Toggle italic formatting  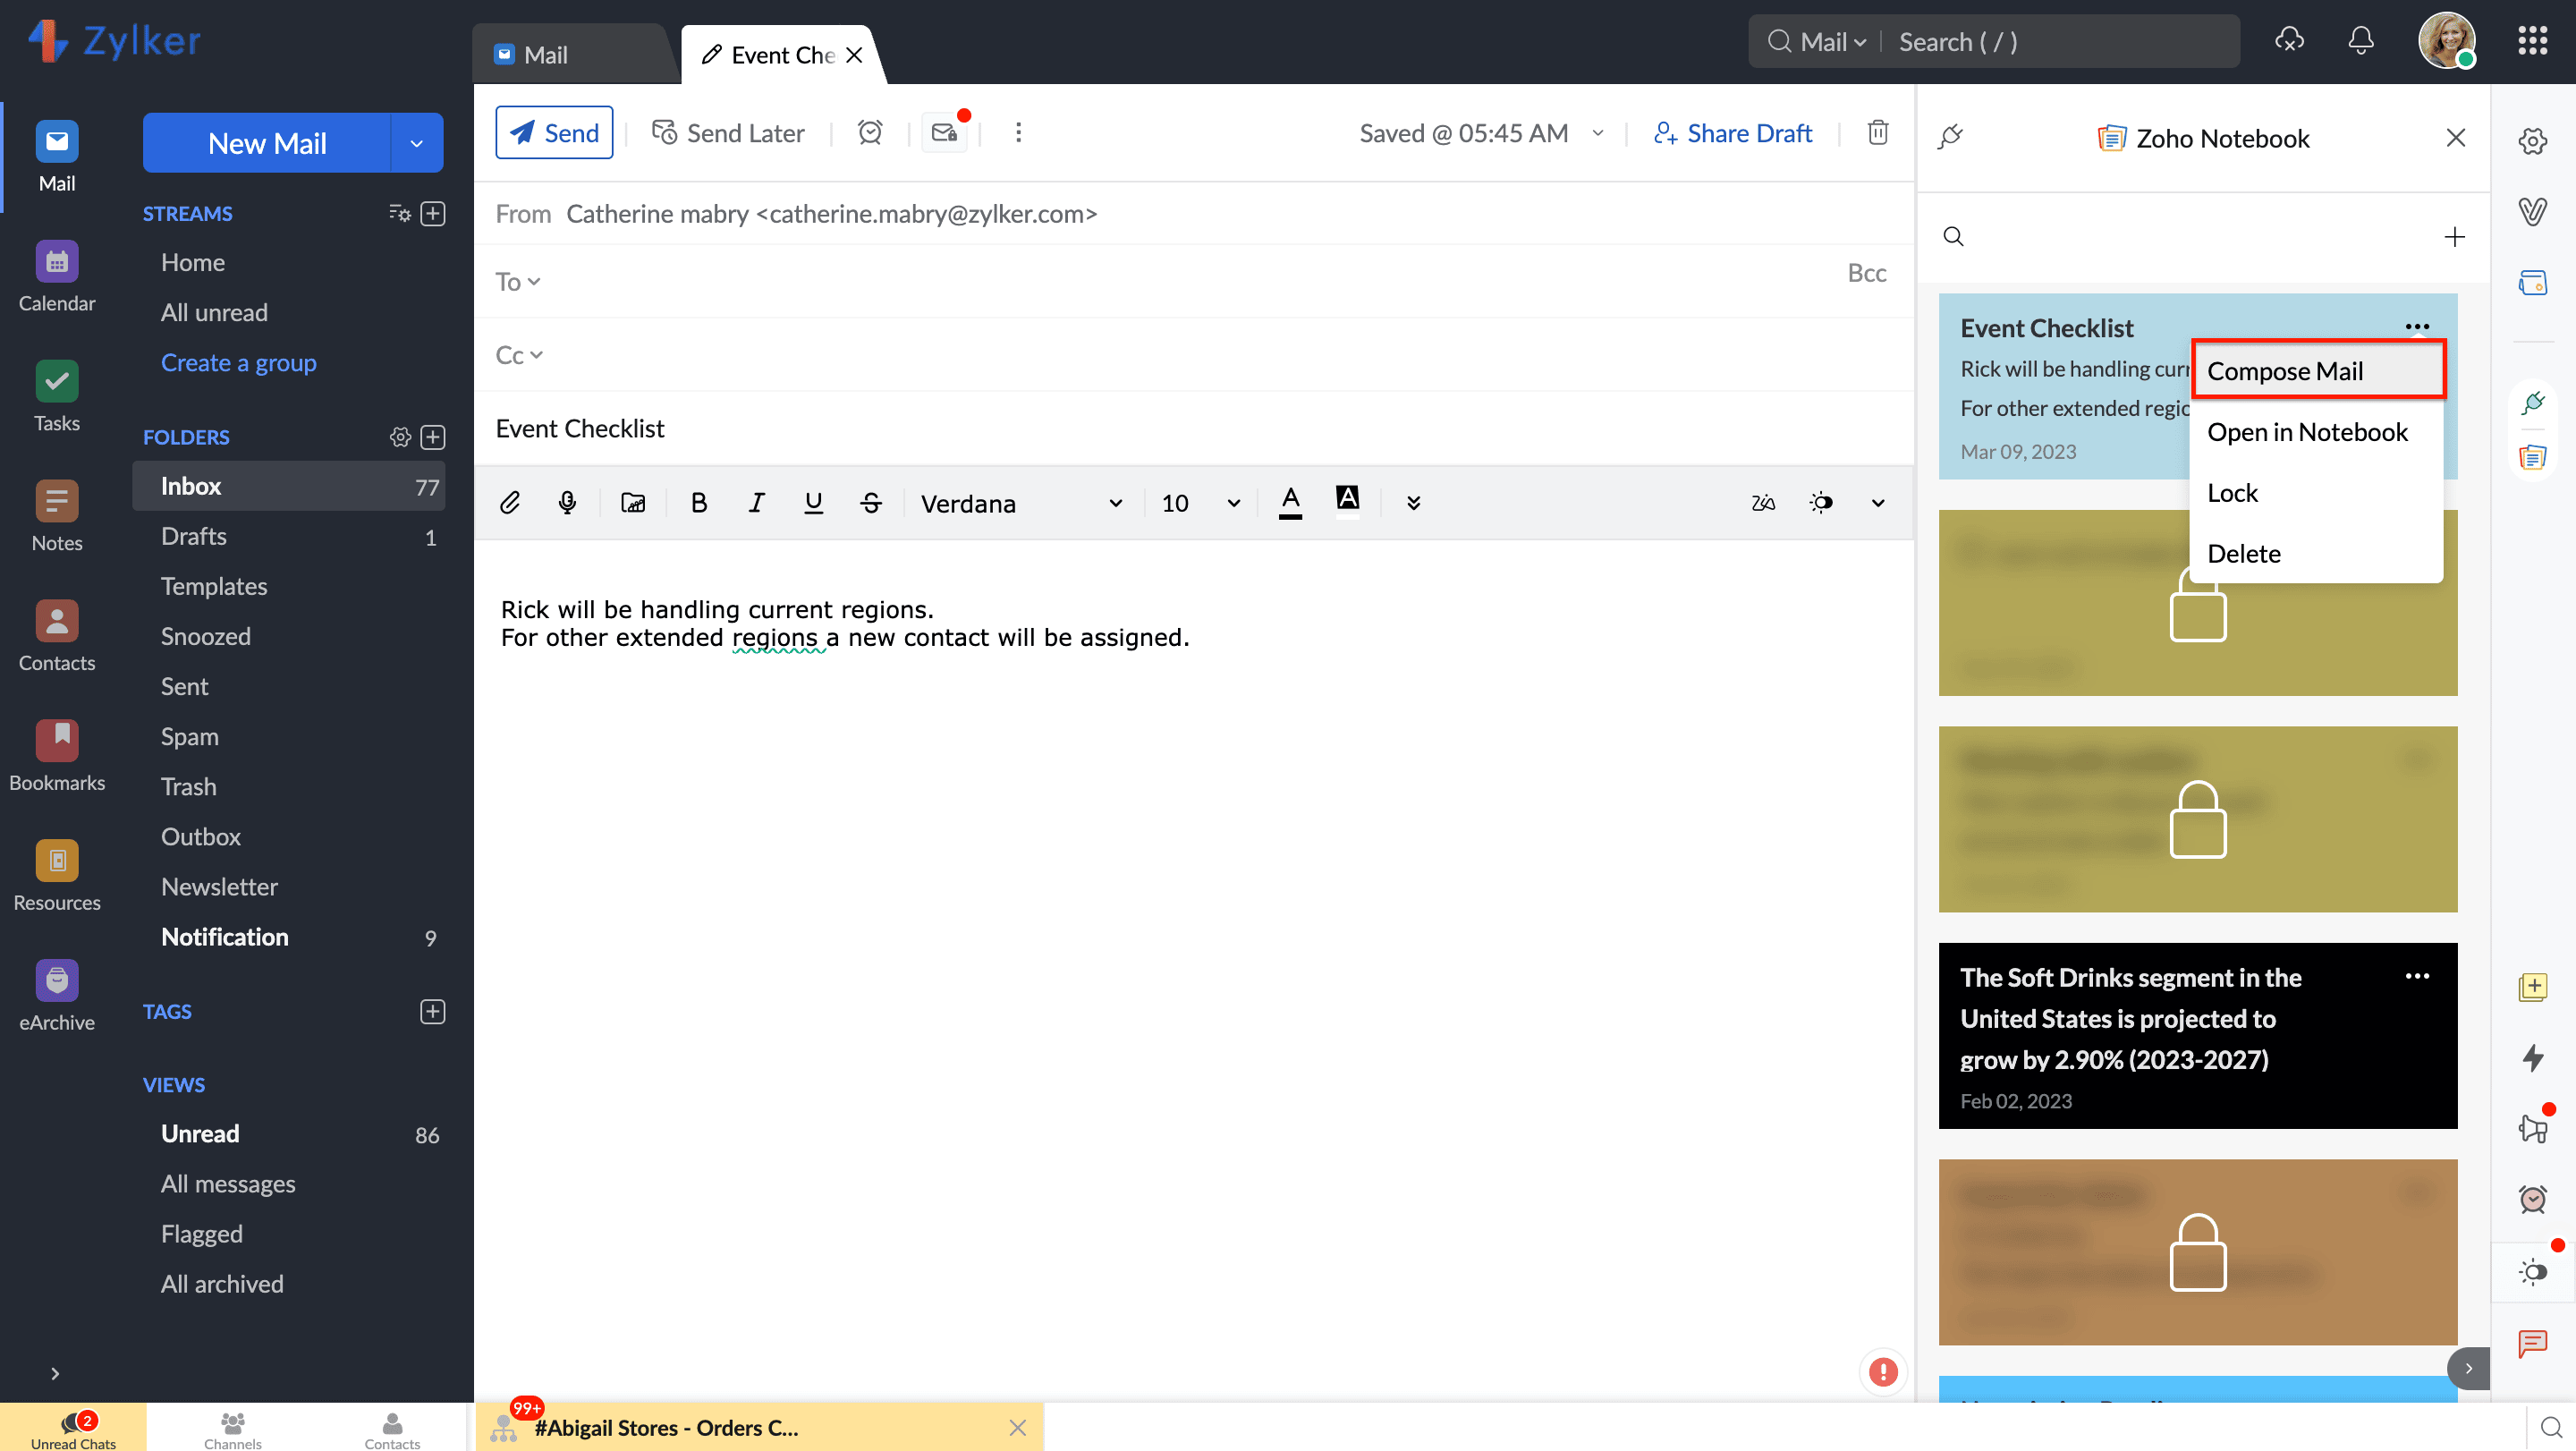(757, 503)
